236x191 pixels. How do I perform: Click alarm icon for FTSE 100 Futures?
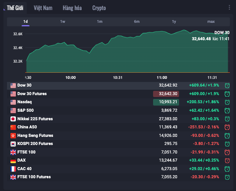click(x=227, y=177)
